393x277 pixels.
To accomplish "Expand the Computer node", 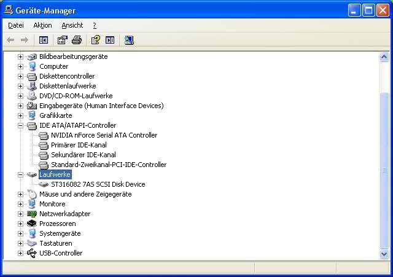I will 20,67.
